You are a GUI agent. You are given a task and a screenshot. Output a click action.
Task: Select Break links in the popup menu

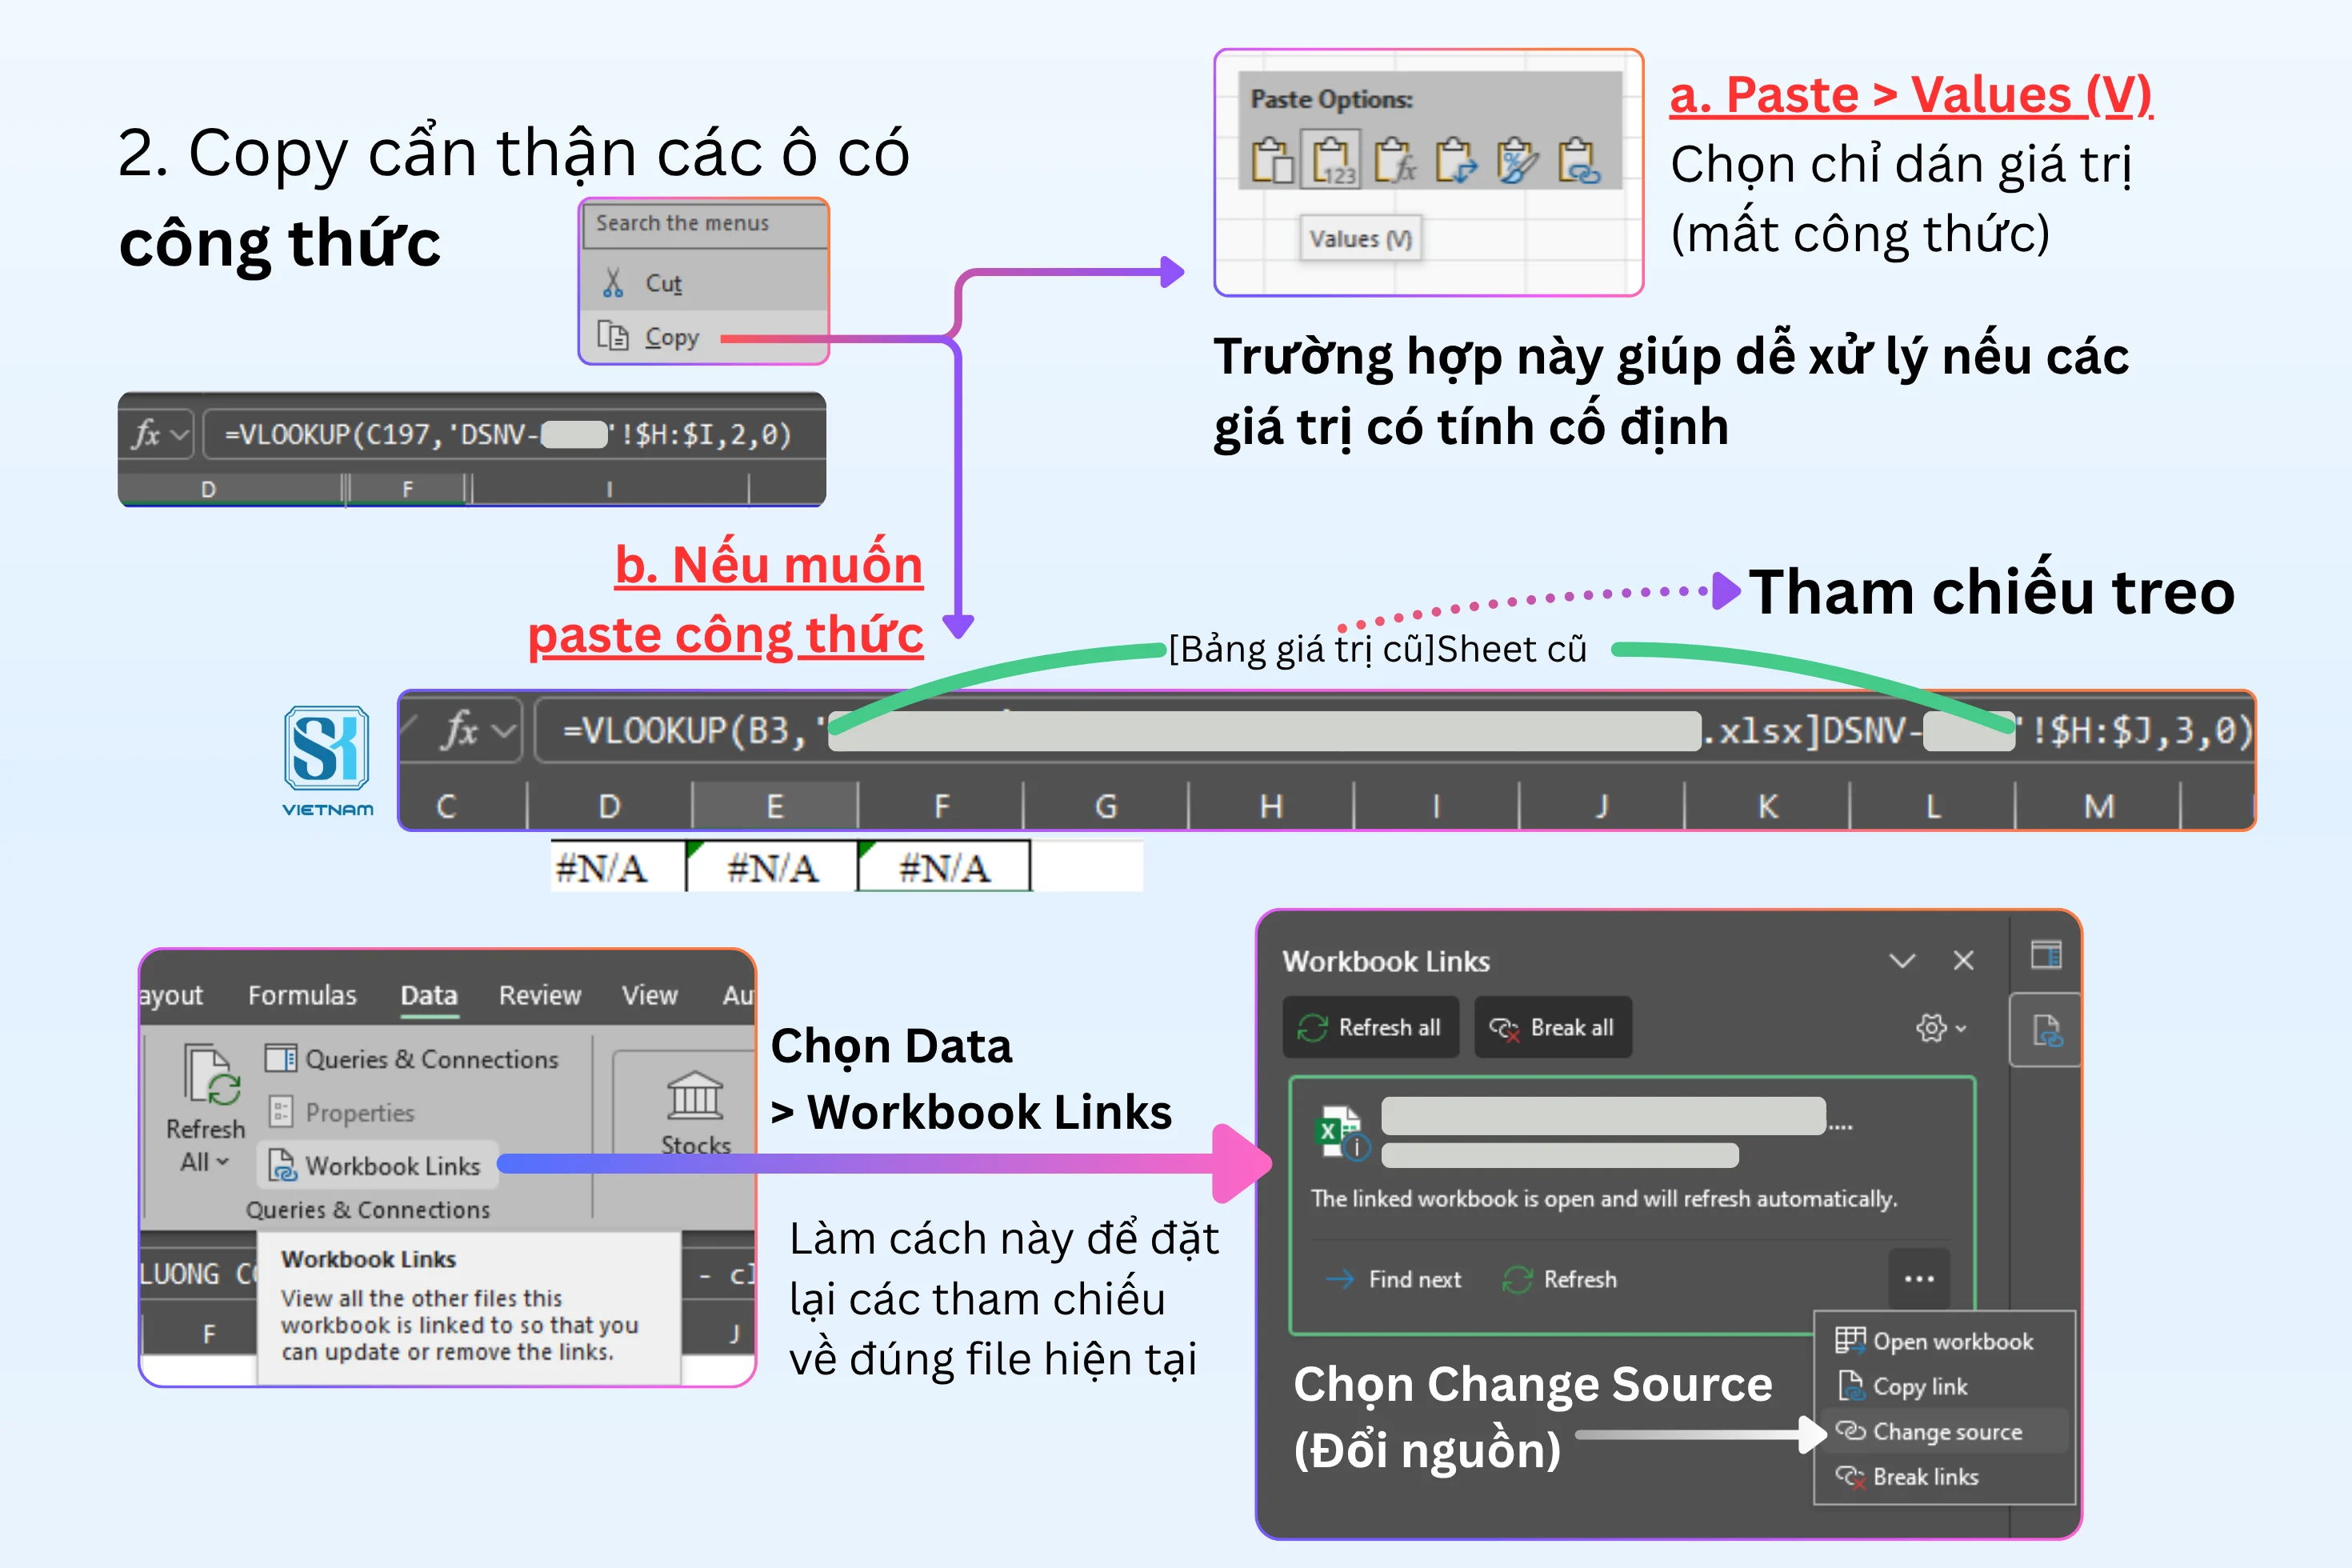click(x=1944, y=1476)
